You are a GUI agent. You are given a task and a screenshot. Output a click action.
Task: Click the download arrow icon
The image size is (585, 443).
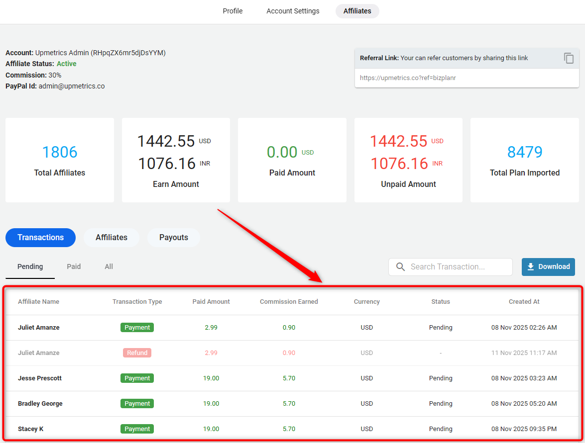531,267
